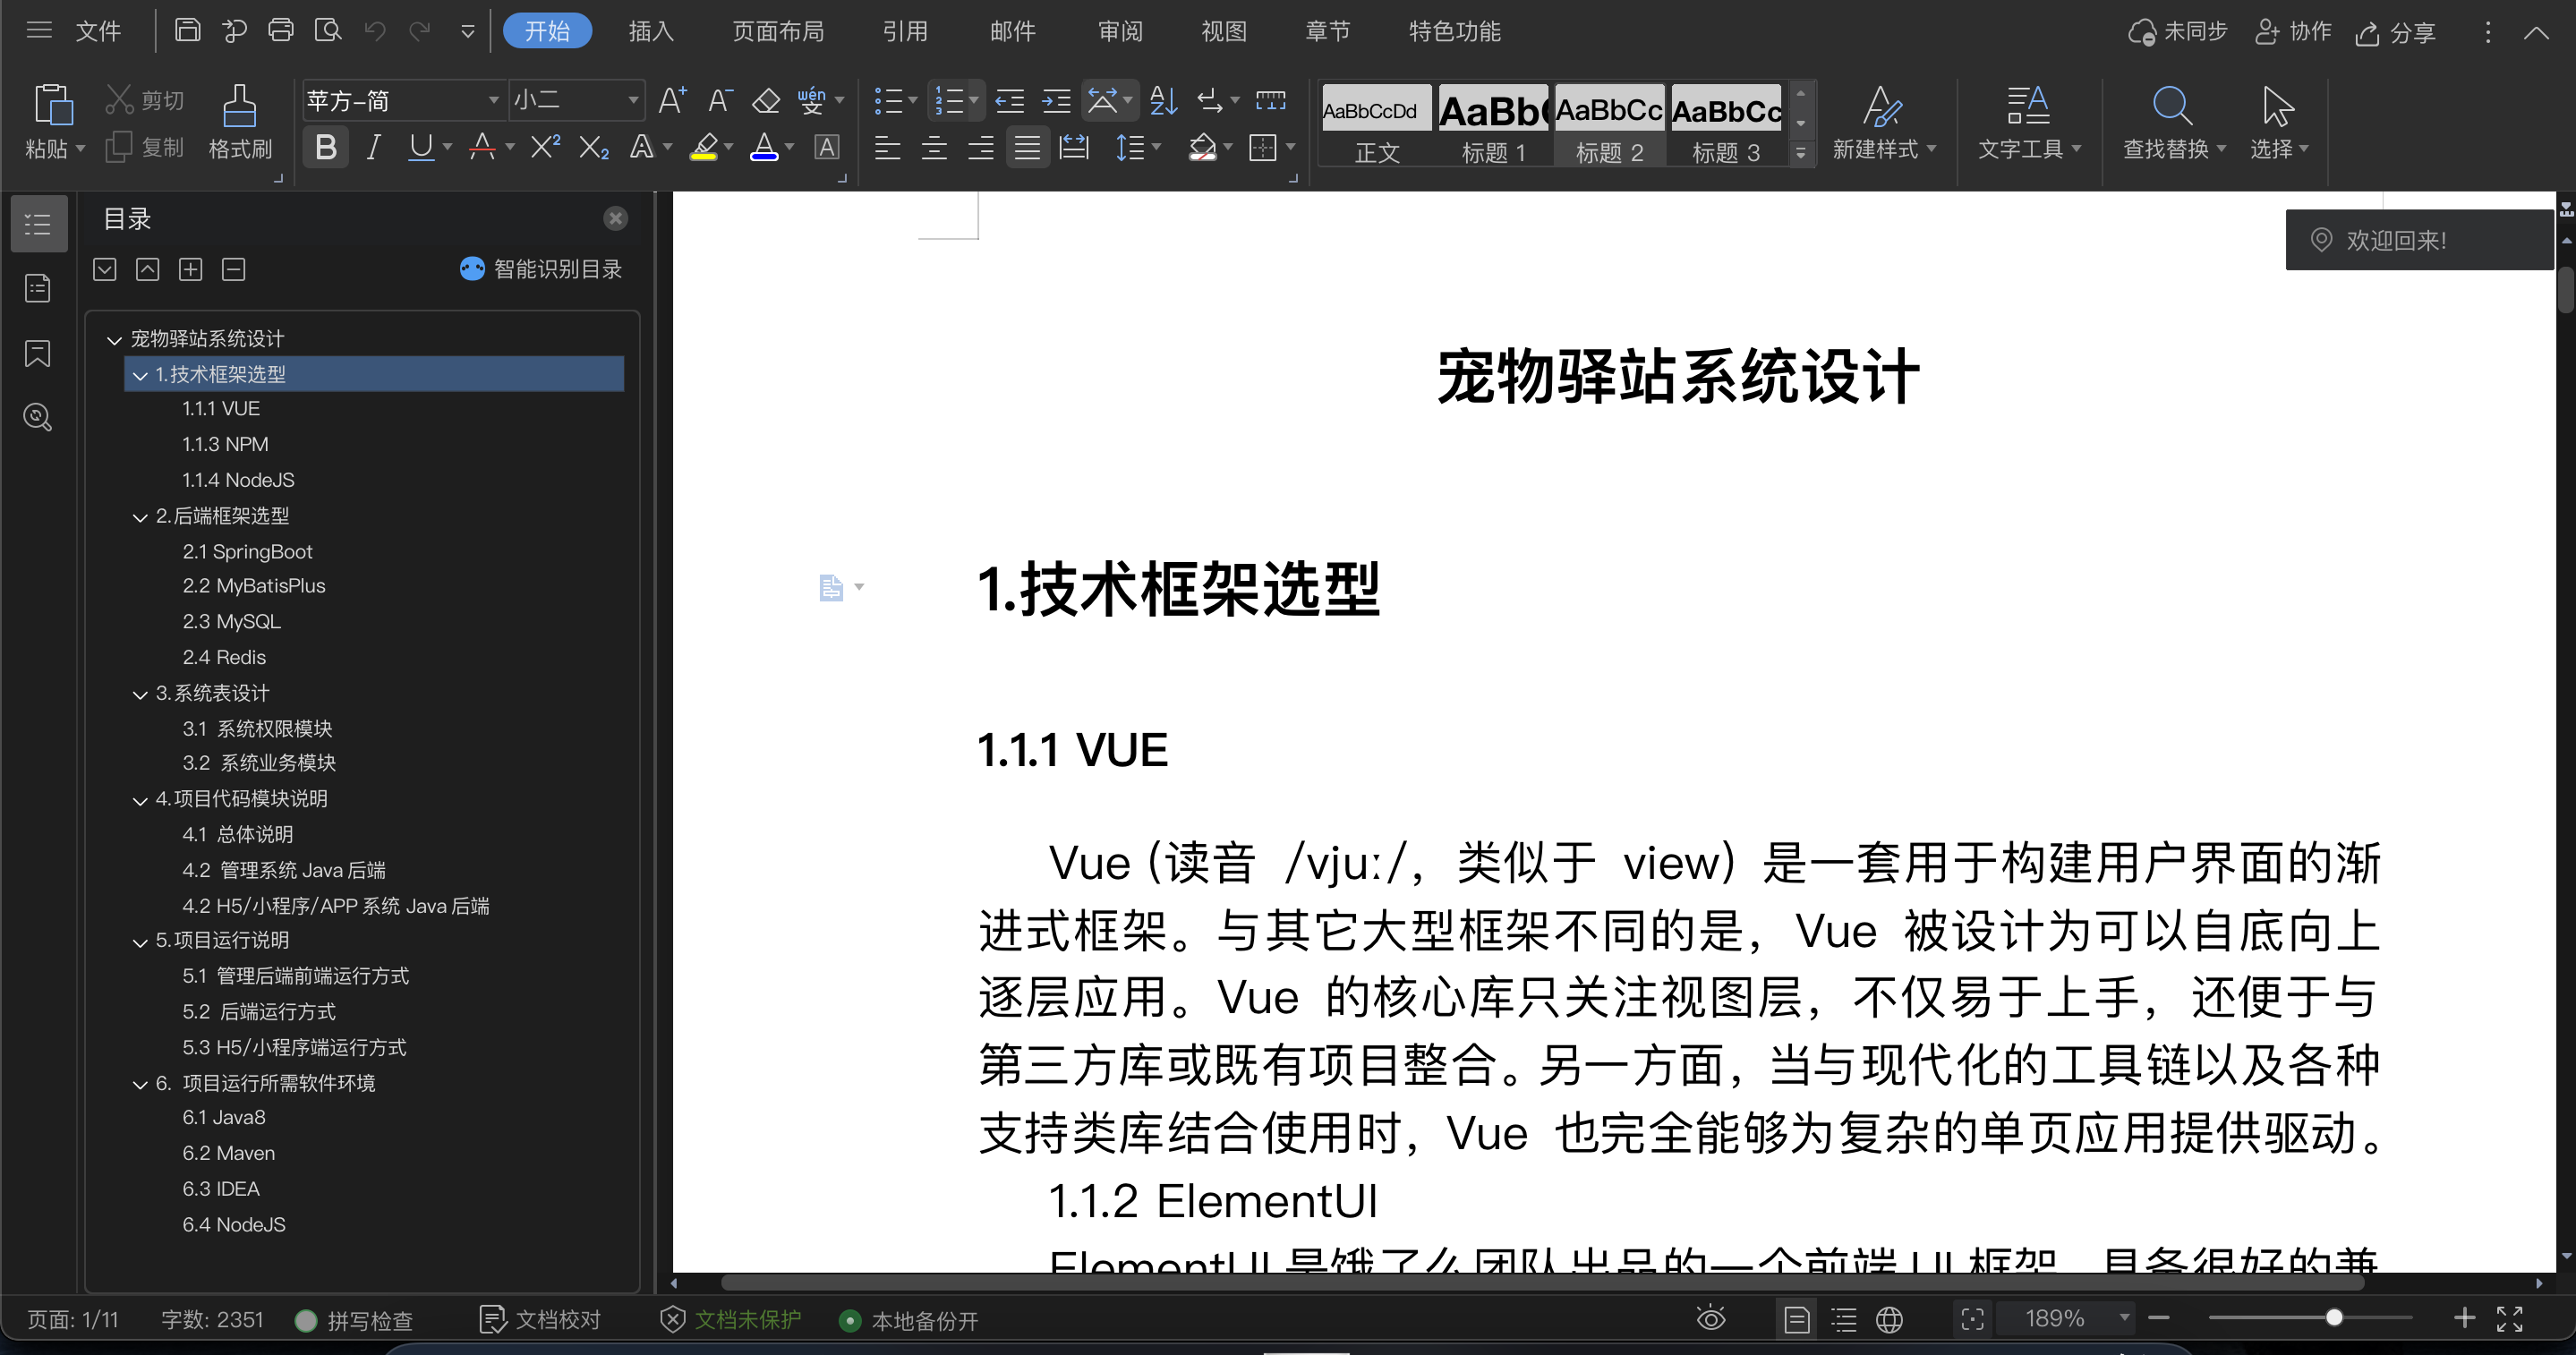Toggle italic formatting
The width and height of the screenshot is (2576, 1355).
pyautogui.click(x=373, y=147)
